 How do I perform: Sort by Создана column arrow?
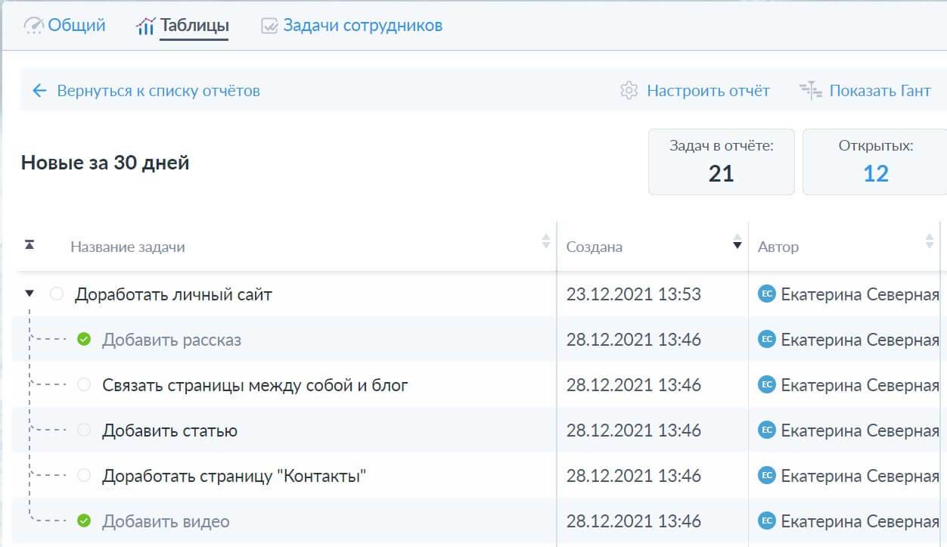point(737,244)
